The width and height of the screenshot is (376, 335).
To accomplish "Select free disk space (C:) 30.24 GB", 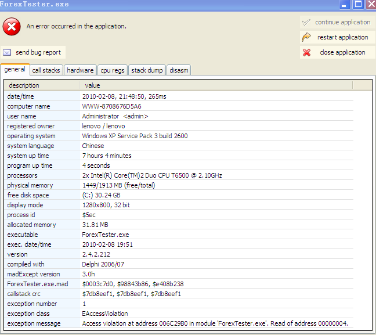I will [101, 195].
